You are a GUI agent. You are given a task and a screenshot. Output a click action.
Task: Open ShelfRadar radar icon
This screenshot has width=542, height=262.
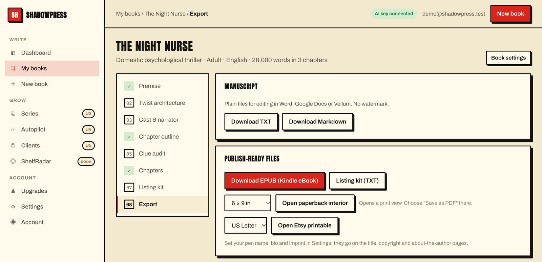[x=13, y=161]
